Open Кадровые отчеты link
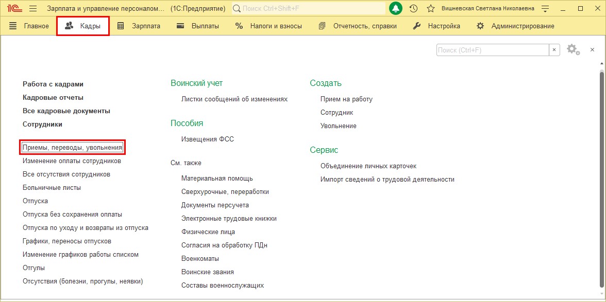This screenshot has width=606, height=302. click(53, 98)
